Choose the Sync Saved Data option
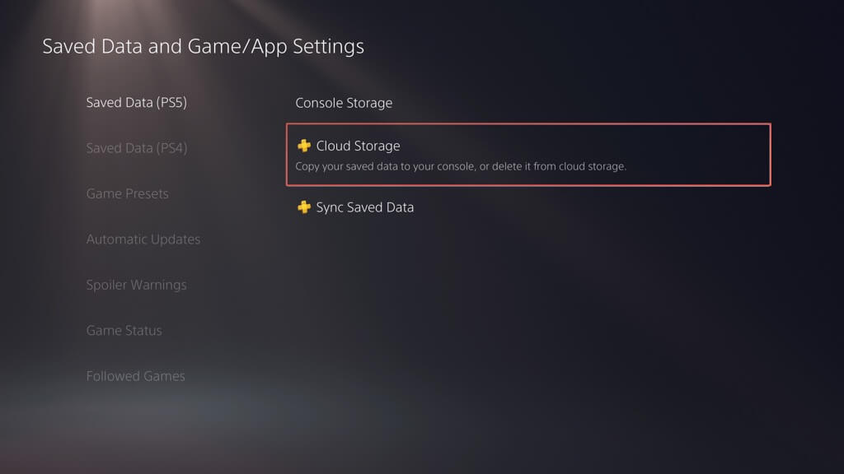This screenshot has width=844, height=474. pyautogui.click(x=364, y=207)
